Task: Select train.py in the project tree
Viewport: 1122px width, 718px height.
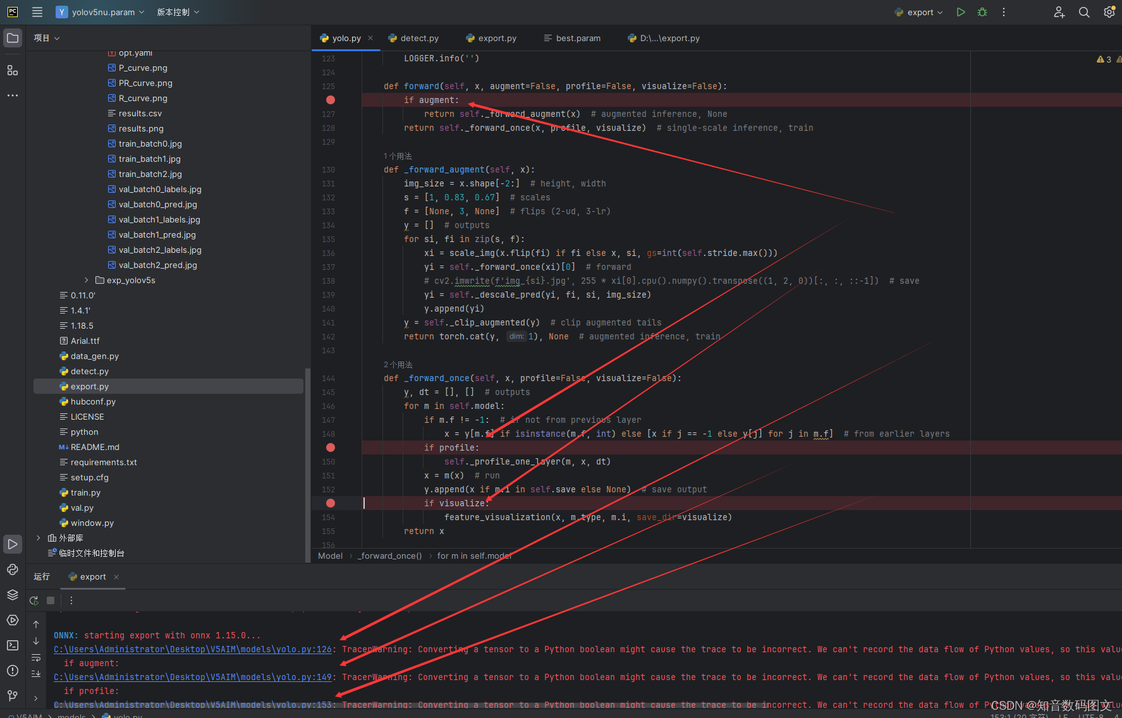Action: pos(85,492)
